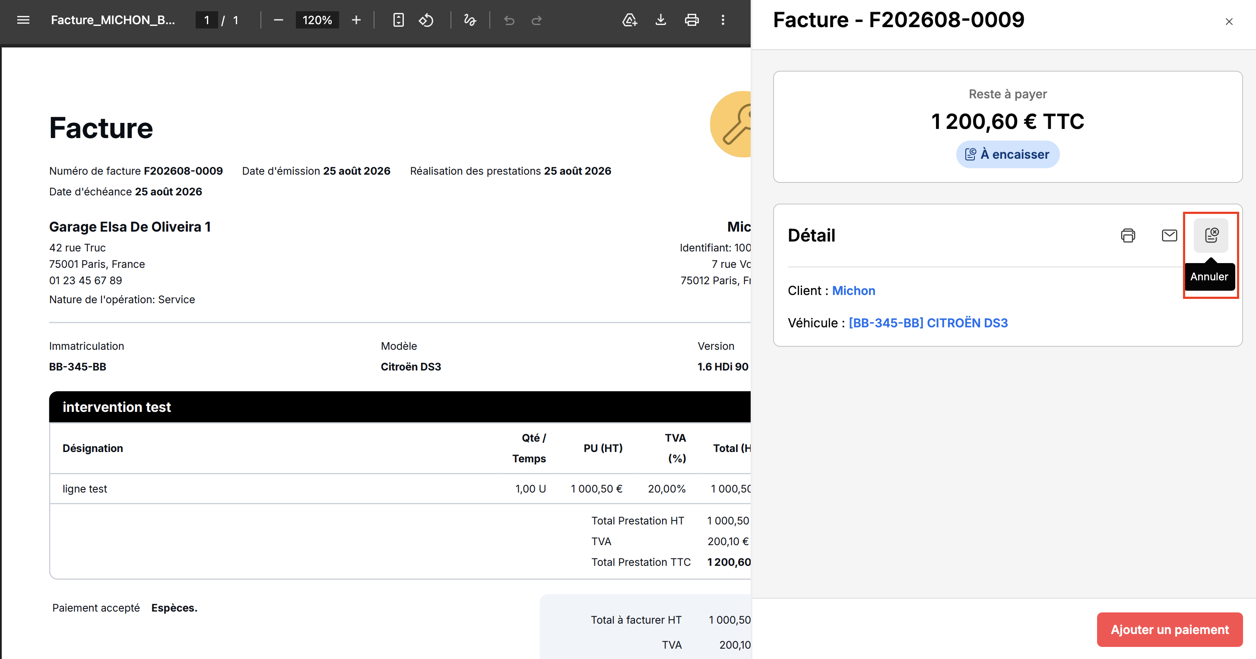This screenshot has height=659, width=1256.
Task: Click the 120% zoom level field
Action: [x=317, y=20]
